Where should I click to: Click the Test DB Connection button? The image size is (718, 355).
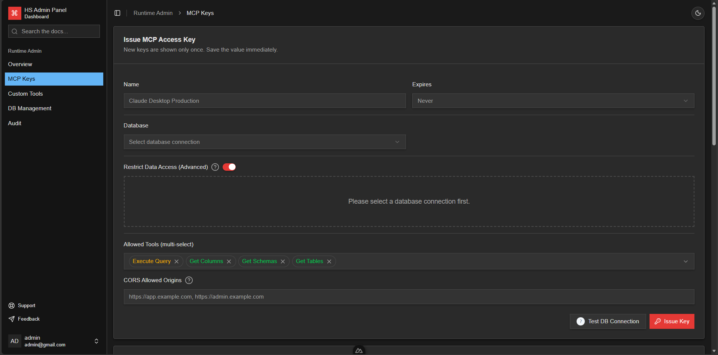(x=608, y=321)
